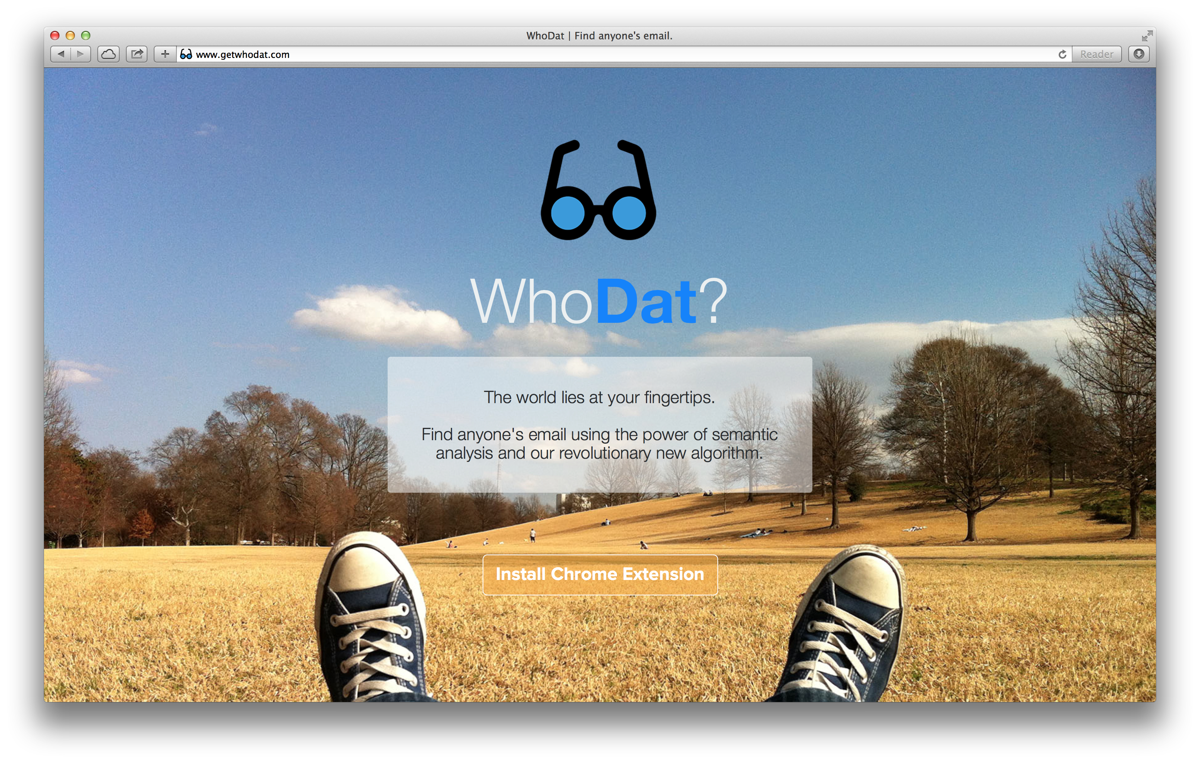Screen dimensions: 1200x763
Task: Click the Install Chrome Extension button
Action: coord(600,574)
